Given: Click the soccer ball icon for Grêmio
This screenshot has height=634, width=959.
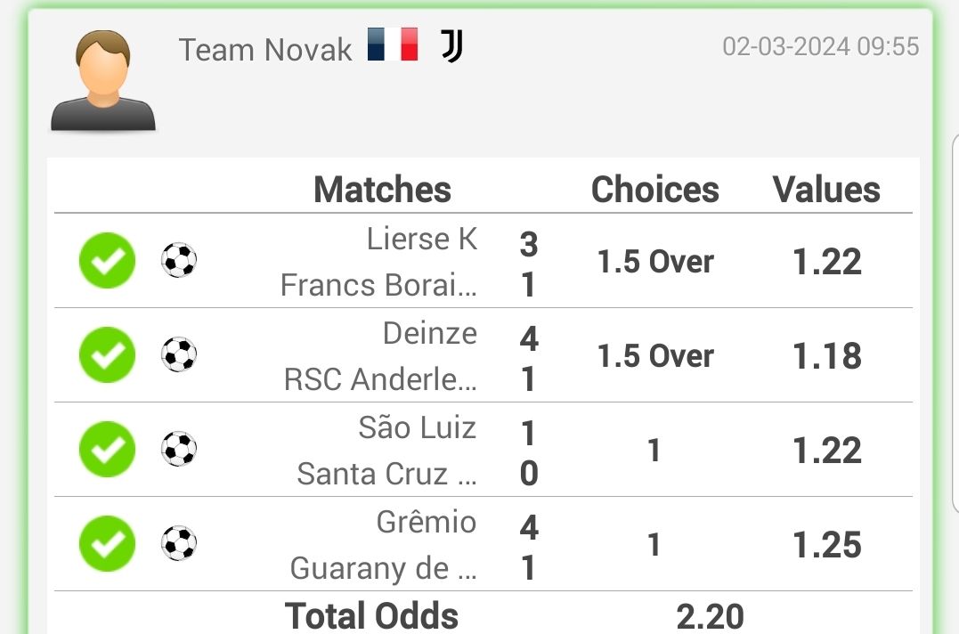Looking at the screenshot, I should 179,543.
